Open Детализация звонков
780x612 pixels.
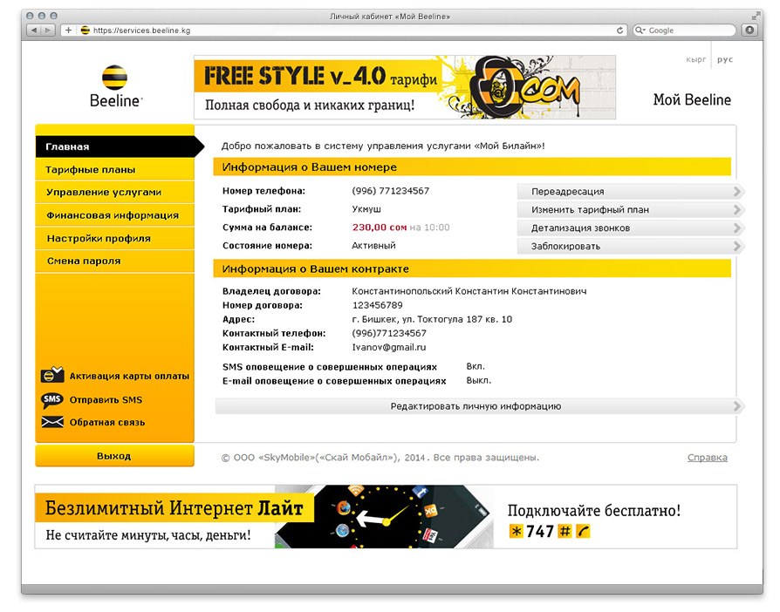tap(630, 228)
